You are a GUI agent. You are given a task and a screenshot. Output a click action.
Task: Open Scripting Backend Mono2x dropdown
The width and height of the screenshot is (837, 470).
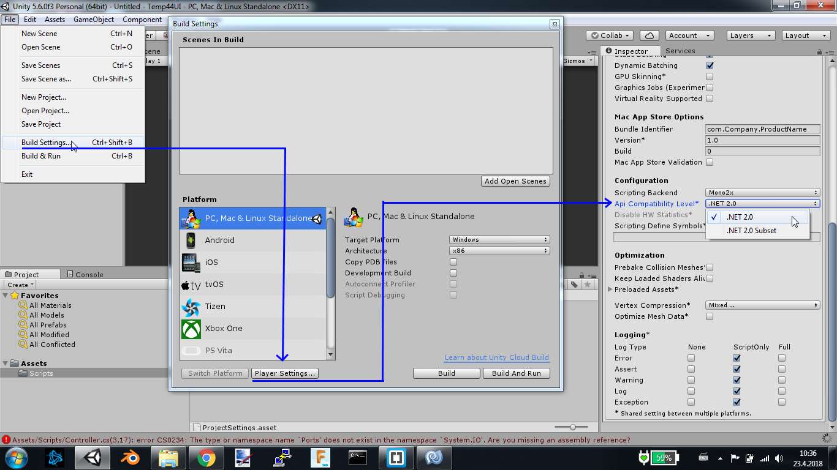click(x=763, y=193)
